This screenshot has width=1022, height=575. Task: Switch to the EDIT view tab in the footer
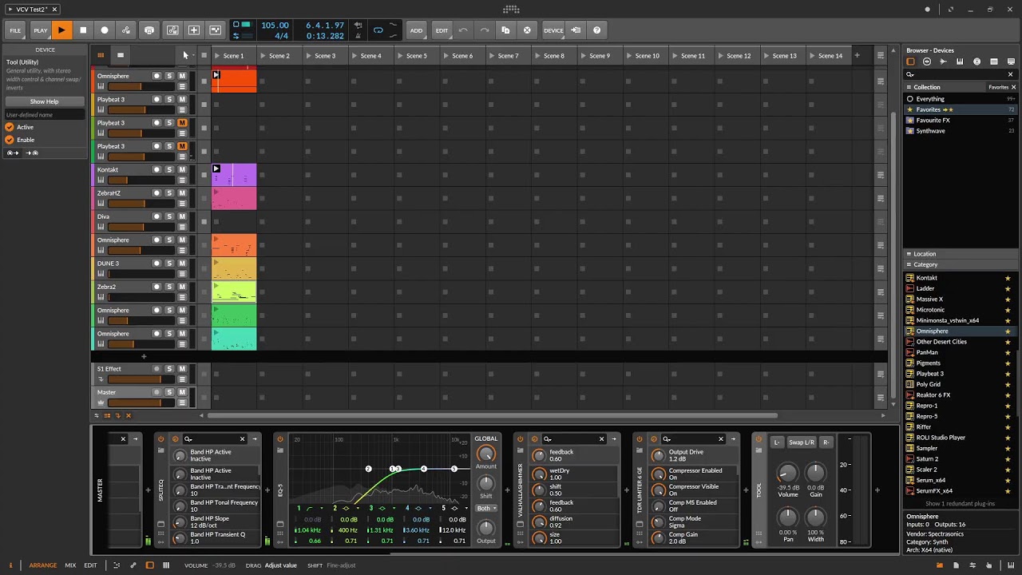click(x=90, y=565)
